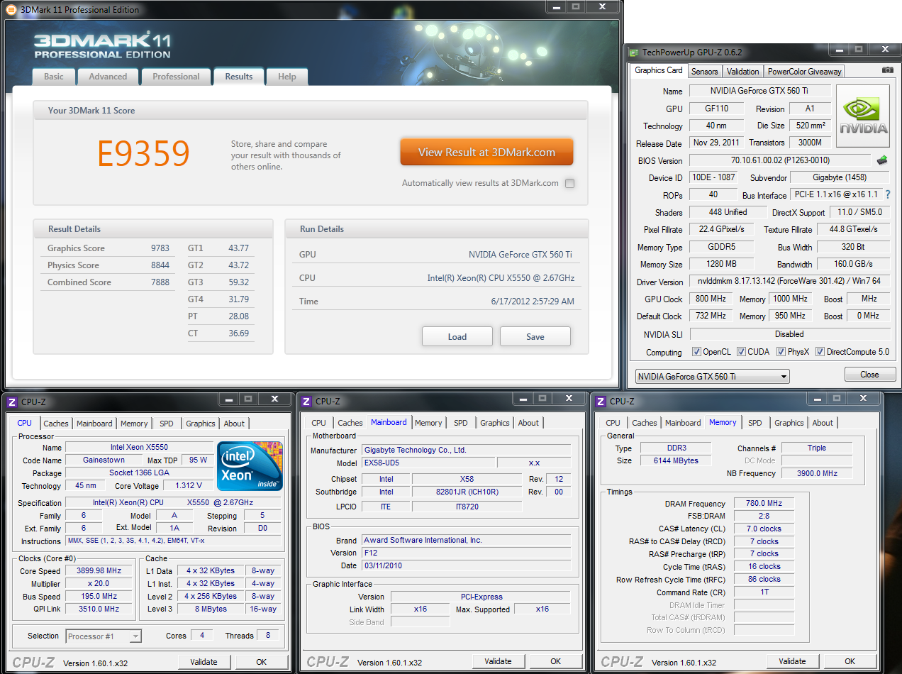Switch to the Basic tab in 3DMark
This screenshot has width=902, height=674.
[54, 77]
